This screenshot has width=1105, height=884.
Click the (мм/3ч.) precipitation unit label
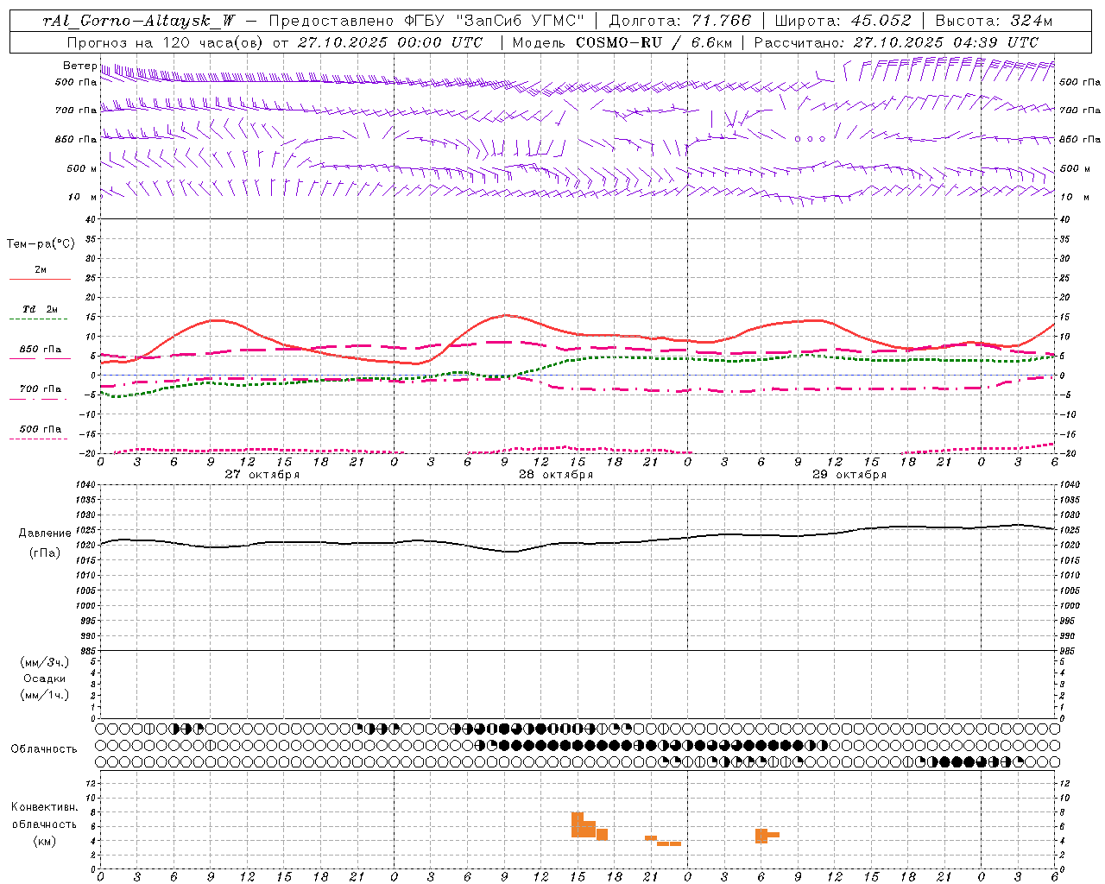tap(45, 662)
